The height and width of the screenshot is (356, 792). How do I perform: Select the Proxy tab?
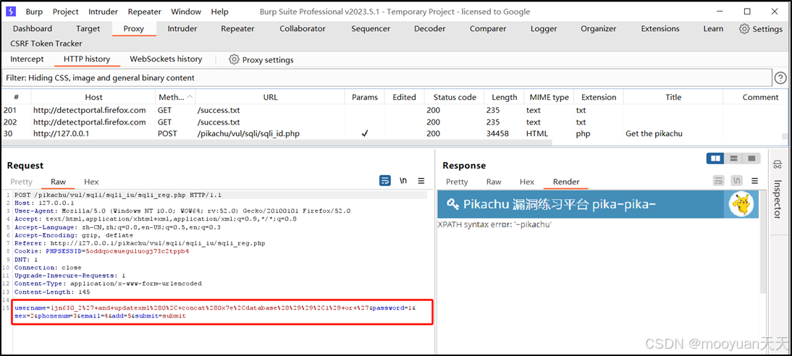pos(134,29)
